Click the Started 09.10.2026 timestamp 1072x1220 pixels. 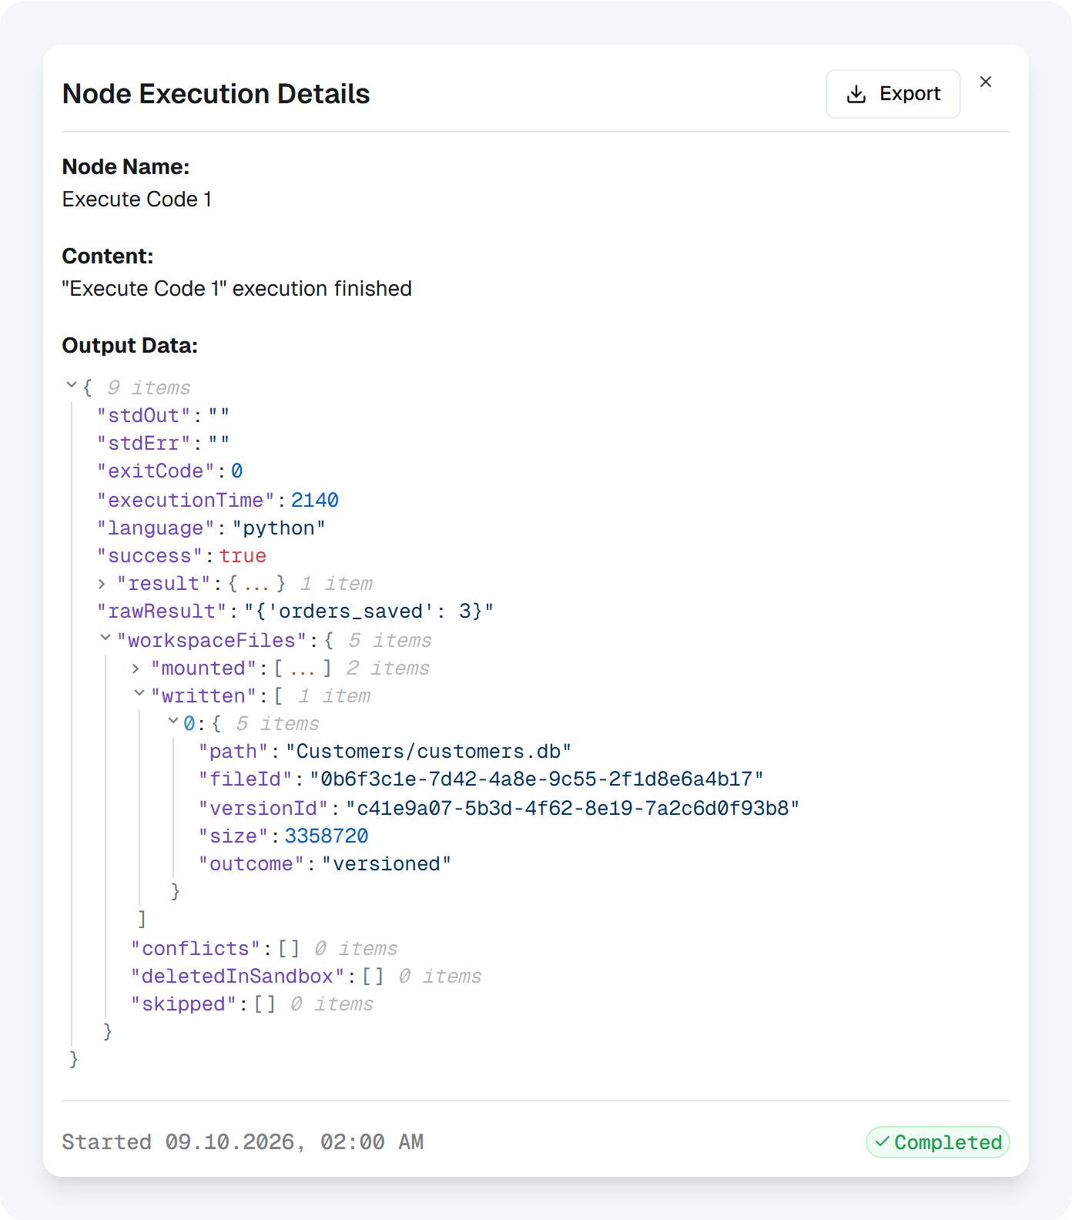coord(243,1142)
